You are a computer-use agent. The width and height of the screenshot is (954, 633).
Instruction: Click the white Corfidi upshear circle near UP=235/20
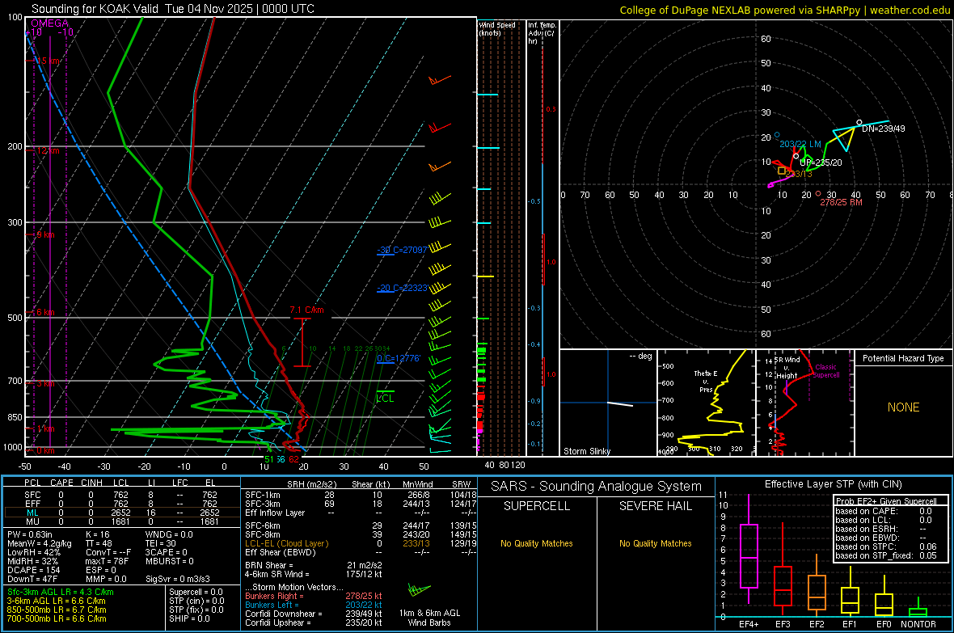(x=796, y=156)
